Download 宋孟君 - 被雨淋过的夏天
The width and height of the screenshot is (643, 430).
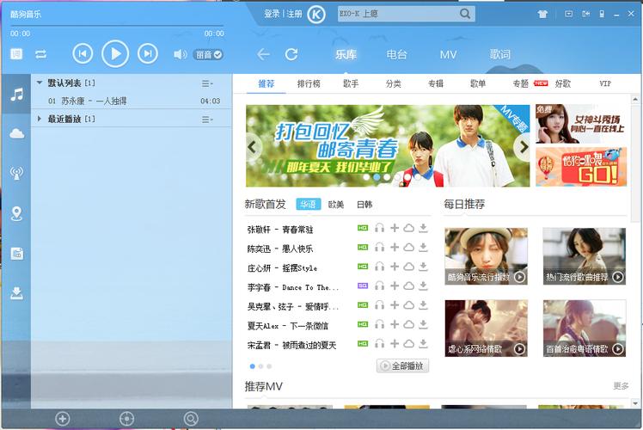click(423, 344)
